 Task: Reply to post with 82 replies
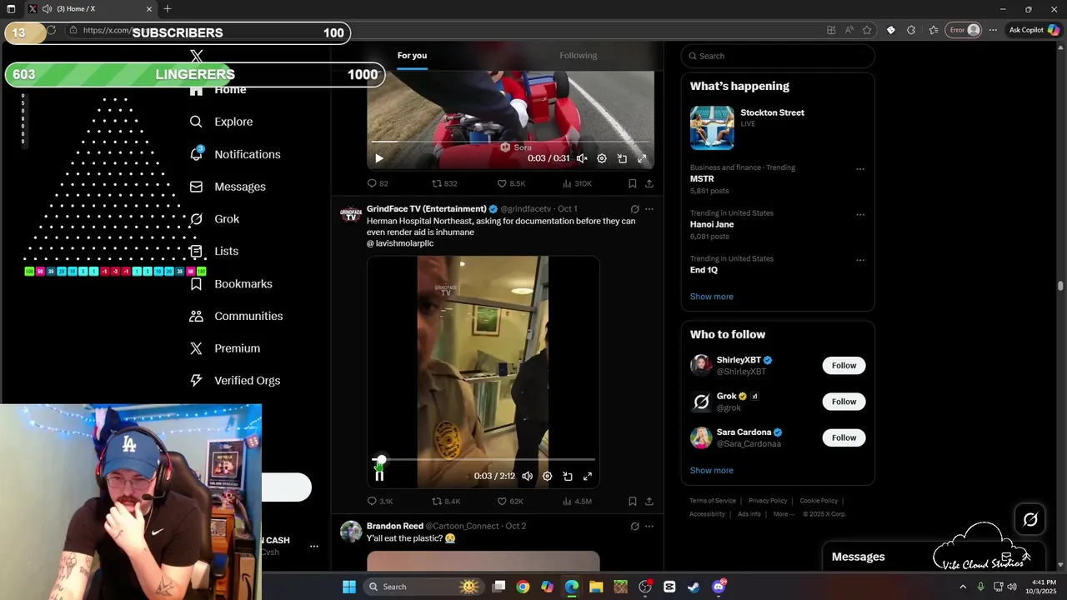click(x=378, y=183)
